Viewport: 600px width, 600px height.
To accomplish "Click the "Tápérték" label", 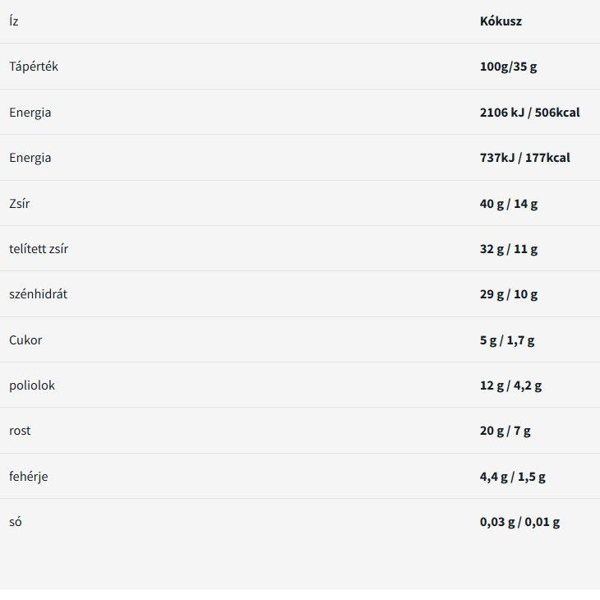I will click(34, 67).
